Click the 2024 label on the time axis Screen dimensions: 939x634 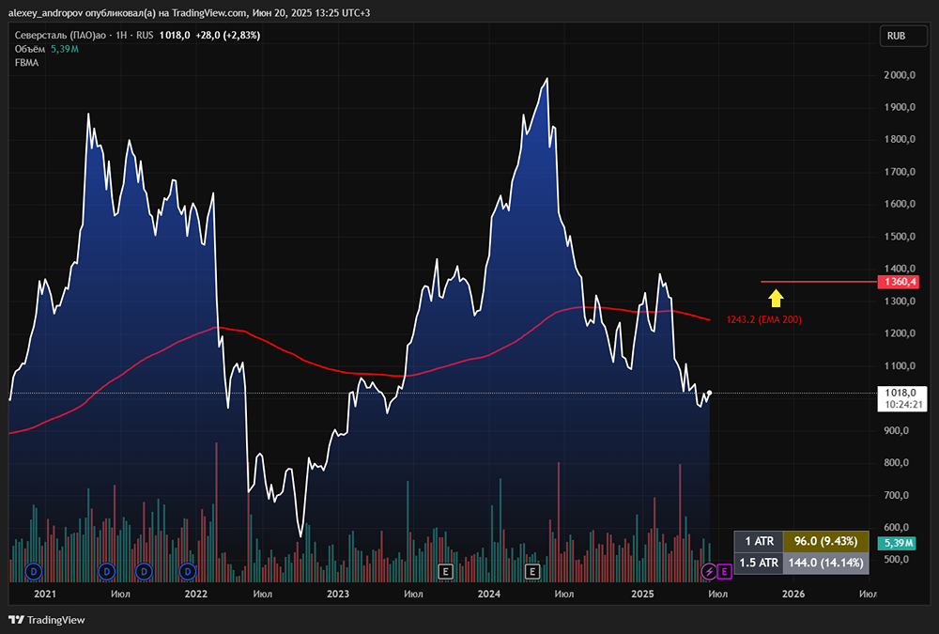(488, 594)
